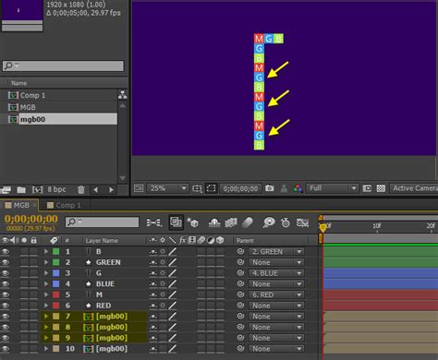The width and height of the screenshot is (438, 360).
Task: Hide the BLUE layer eye toggle
Action: 5,283
